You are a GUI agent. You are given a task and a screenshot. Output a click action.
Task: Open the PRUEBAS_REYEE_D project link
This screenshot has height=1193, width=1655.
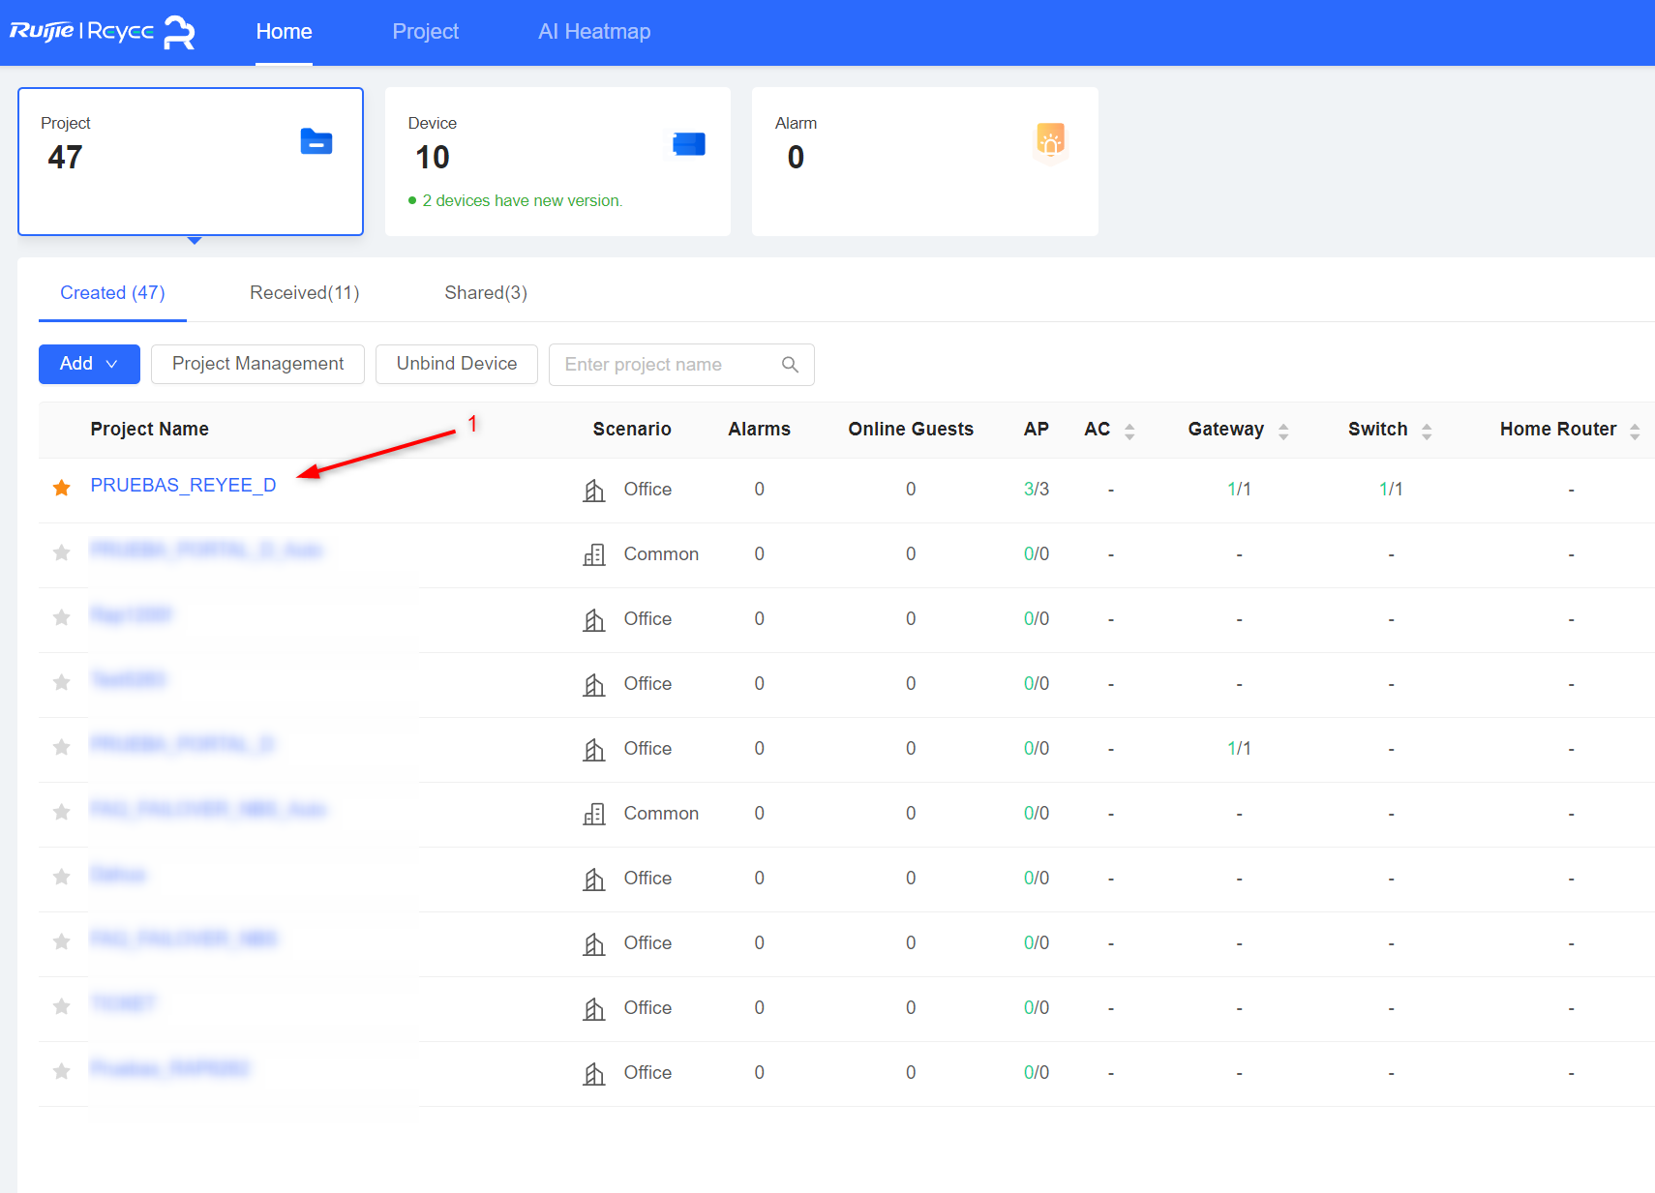click(183, 486)
